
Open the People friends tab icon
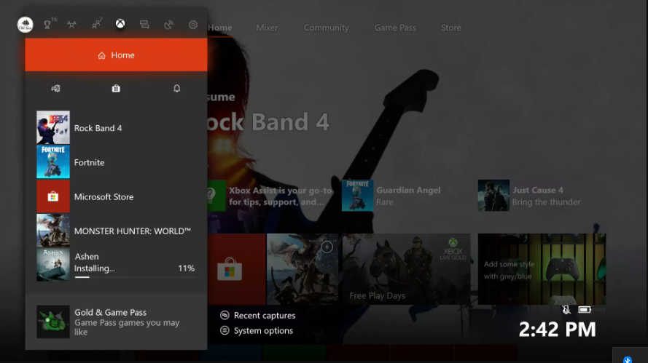tap(96, 24)
